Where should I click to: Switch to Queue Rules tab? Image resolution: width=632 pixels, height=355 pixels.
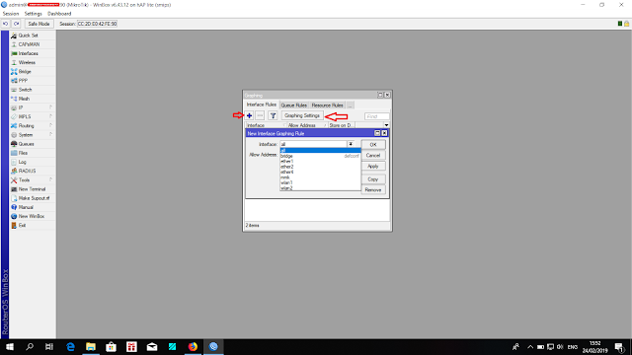[294, 106]
